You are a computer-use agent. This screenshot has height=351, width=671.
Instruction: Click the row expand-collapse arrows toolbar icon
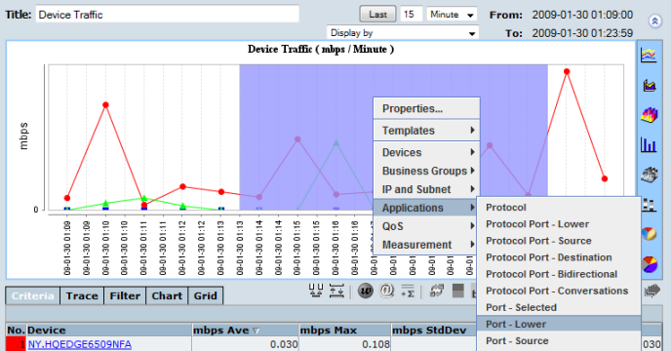tap(336, 291)
